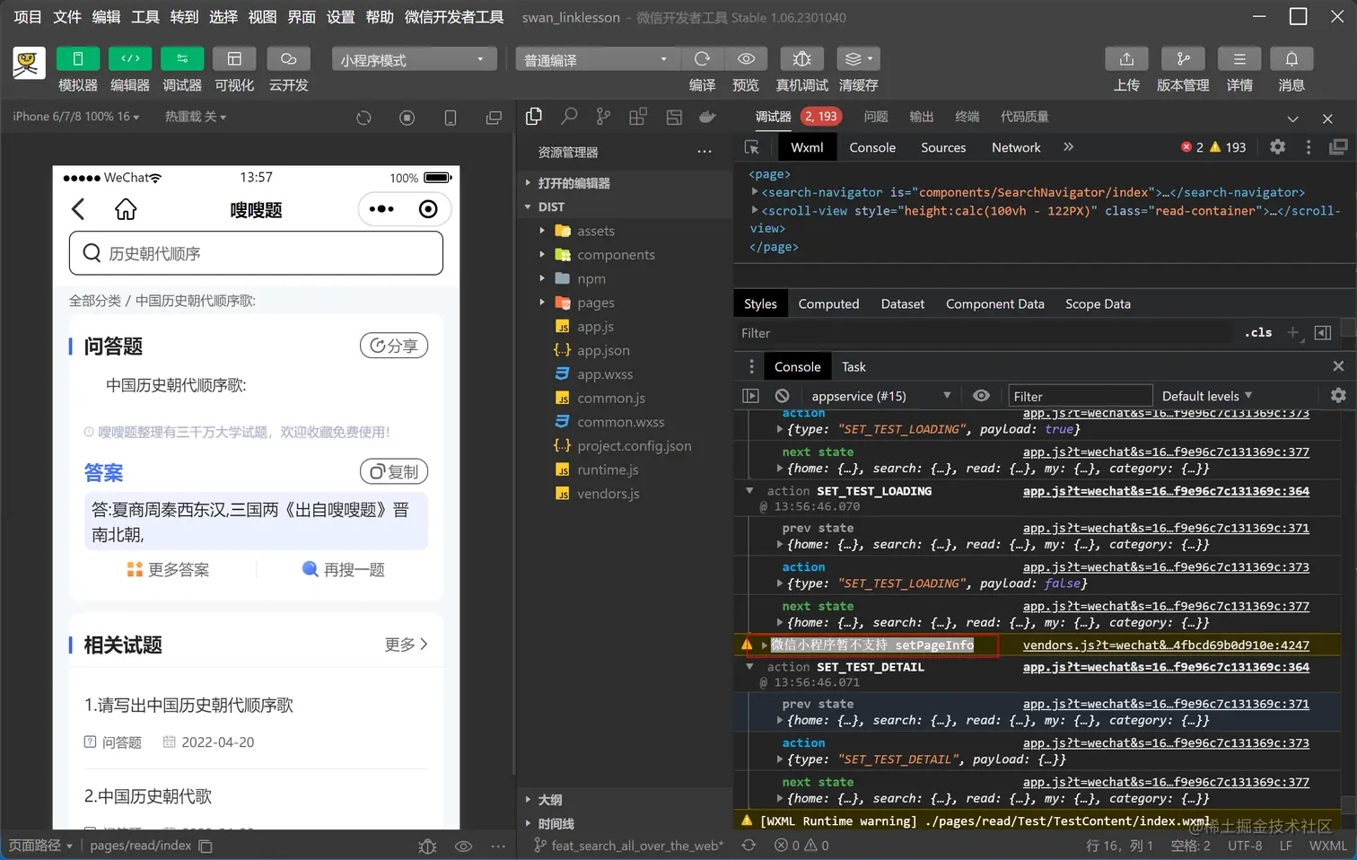
Task: Select the Network devtools tab
Action: pos(1016,147)
